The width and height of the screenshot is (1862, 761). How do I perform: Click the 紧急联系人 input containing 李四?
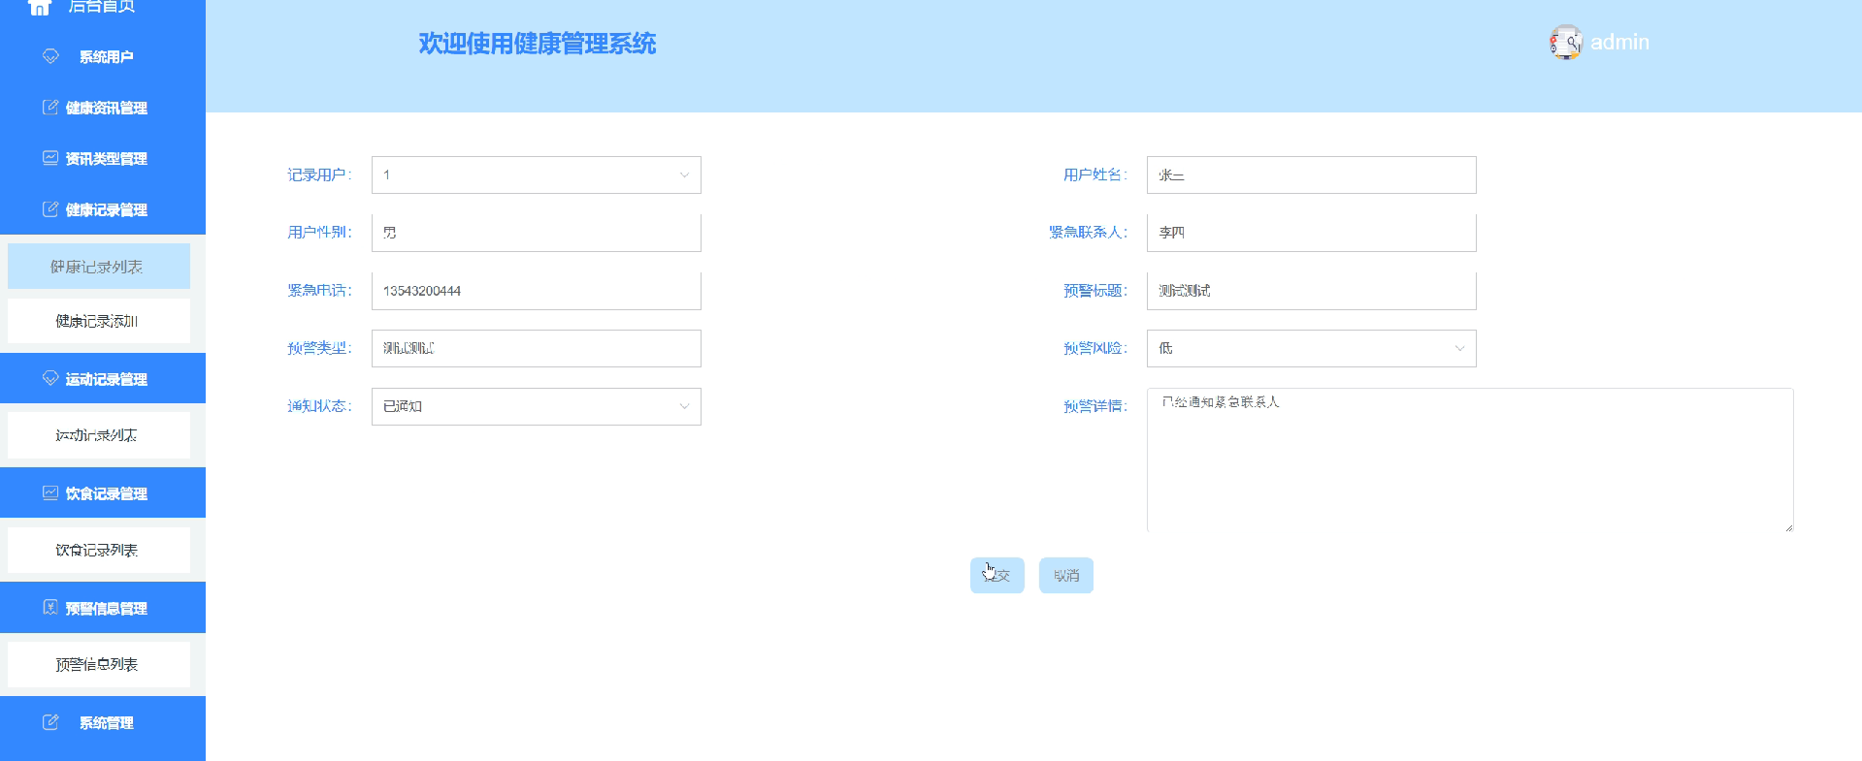tap(1311, 233)
